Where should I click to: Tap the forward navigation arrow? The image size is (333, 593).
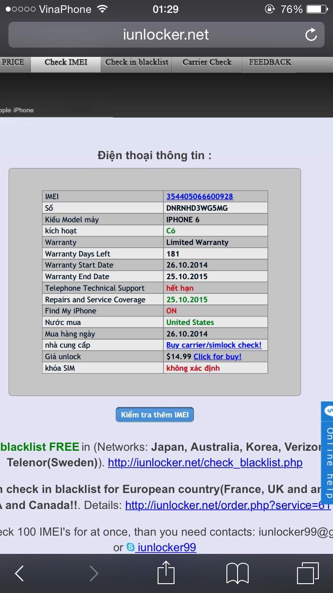tap(94, 573)
